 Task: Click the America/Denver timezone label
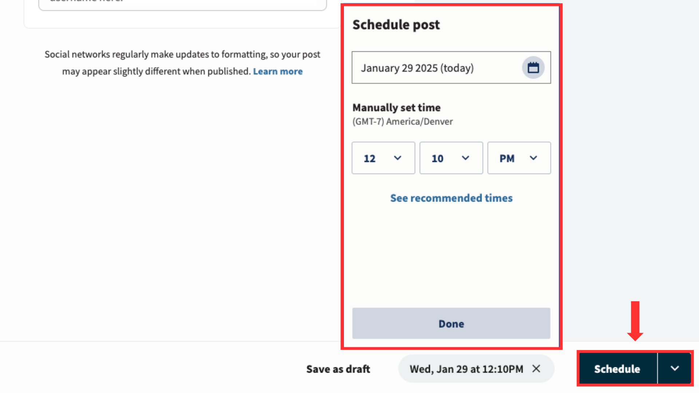click(x=402, y=122)
